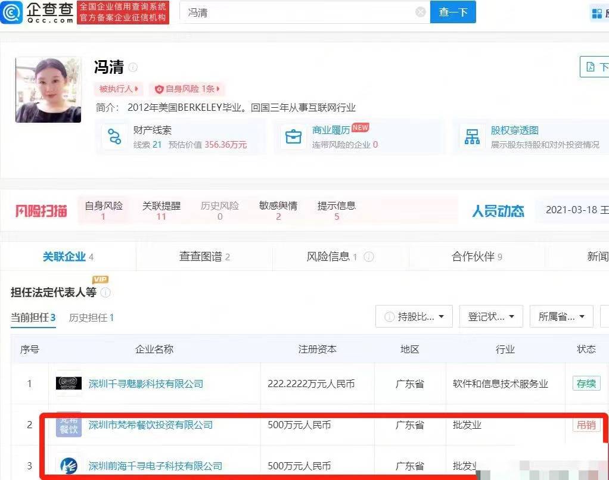Clear the search field with the X icon

pyautogui.click(x=420, y=13)
